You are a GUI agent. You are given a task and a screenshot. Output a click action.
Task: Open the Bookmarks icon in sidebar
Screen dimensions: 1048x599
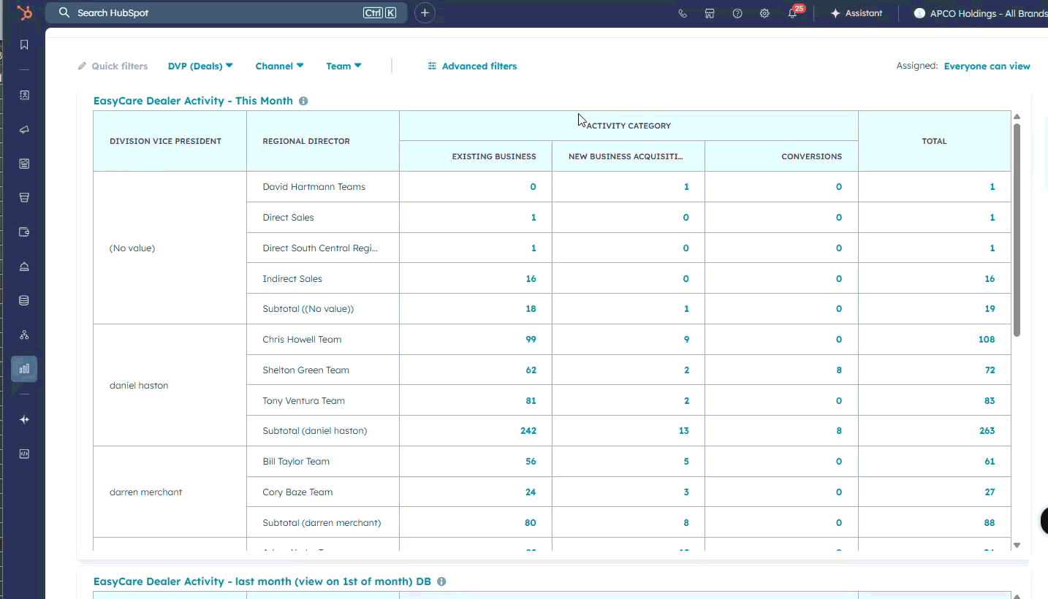point(24,45)
